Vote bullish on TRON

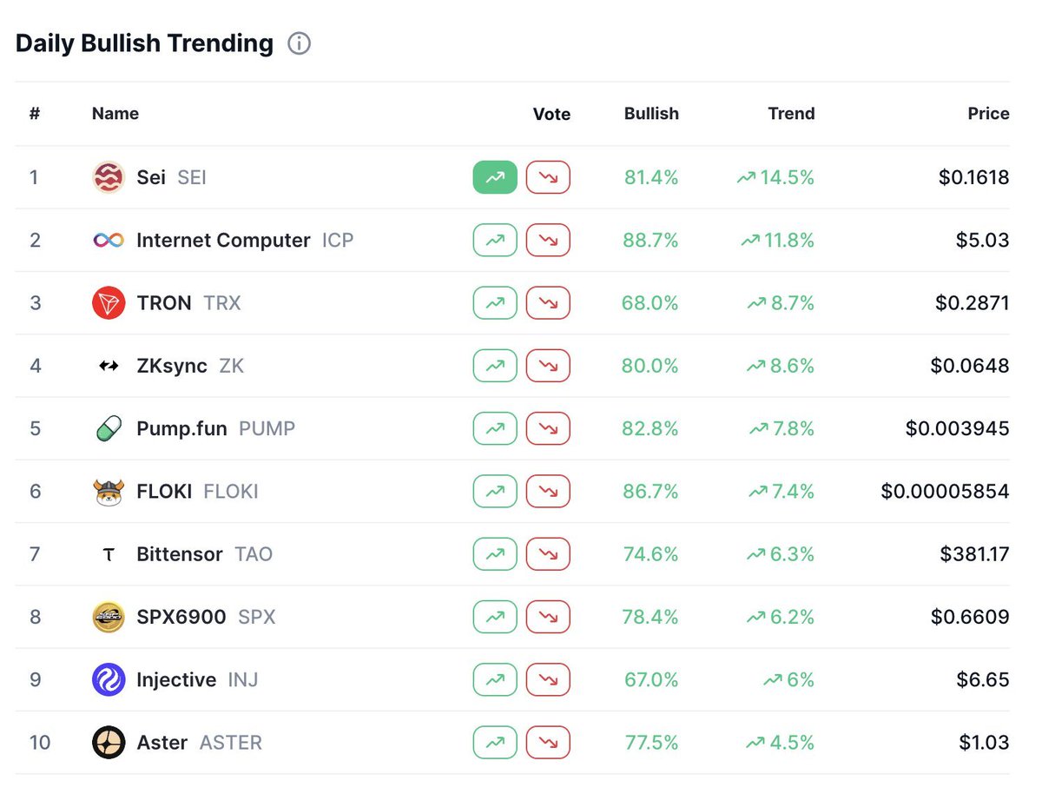pos(495,303)
